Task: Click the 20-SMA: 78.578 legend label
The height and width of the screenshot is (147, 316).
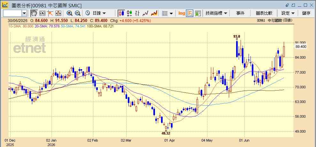Action: point(47,26)
